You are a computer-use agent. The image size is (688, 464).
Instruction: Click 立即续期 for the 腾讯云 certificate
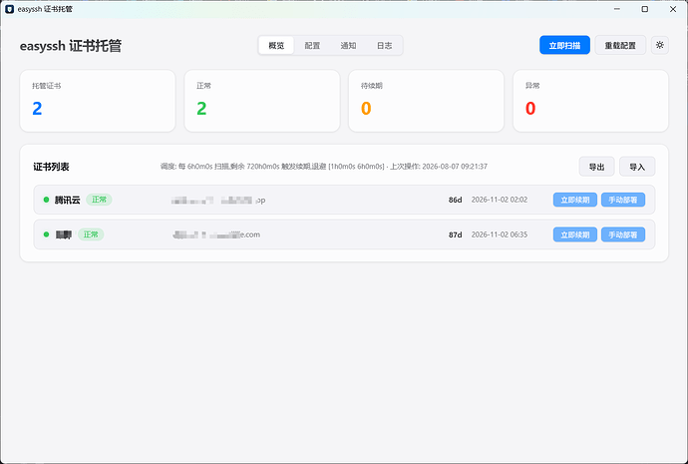coord(574,200)
